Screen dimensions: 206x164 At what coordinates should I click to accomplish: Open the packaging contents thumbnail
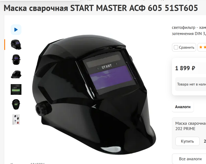pyautogui.click(x=16, y=119)
